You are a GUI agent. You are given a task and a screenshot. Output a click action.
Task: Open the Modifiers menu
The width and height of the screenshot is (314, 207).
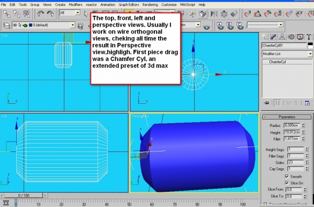[75, 4]
